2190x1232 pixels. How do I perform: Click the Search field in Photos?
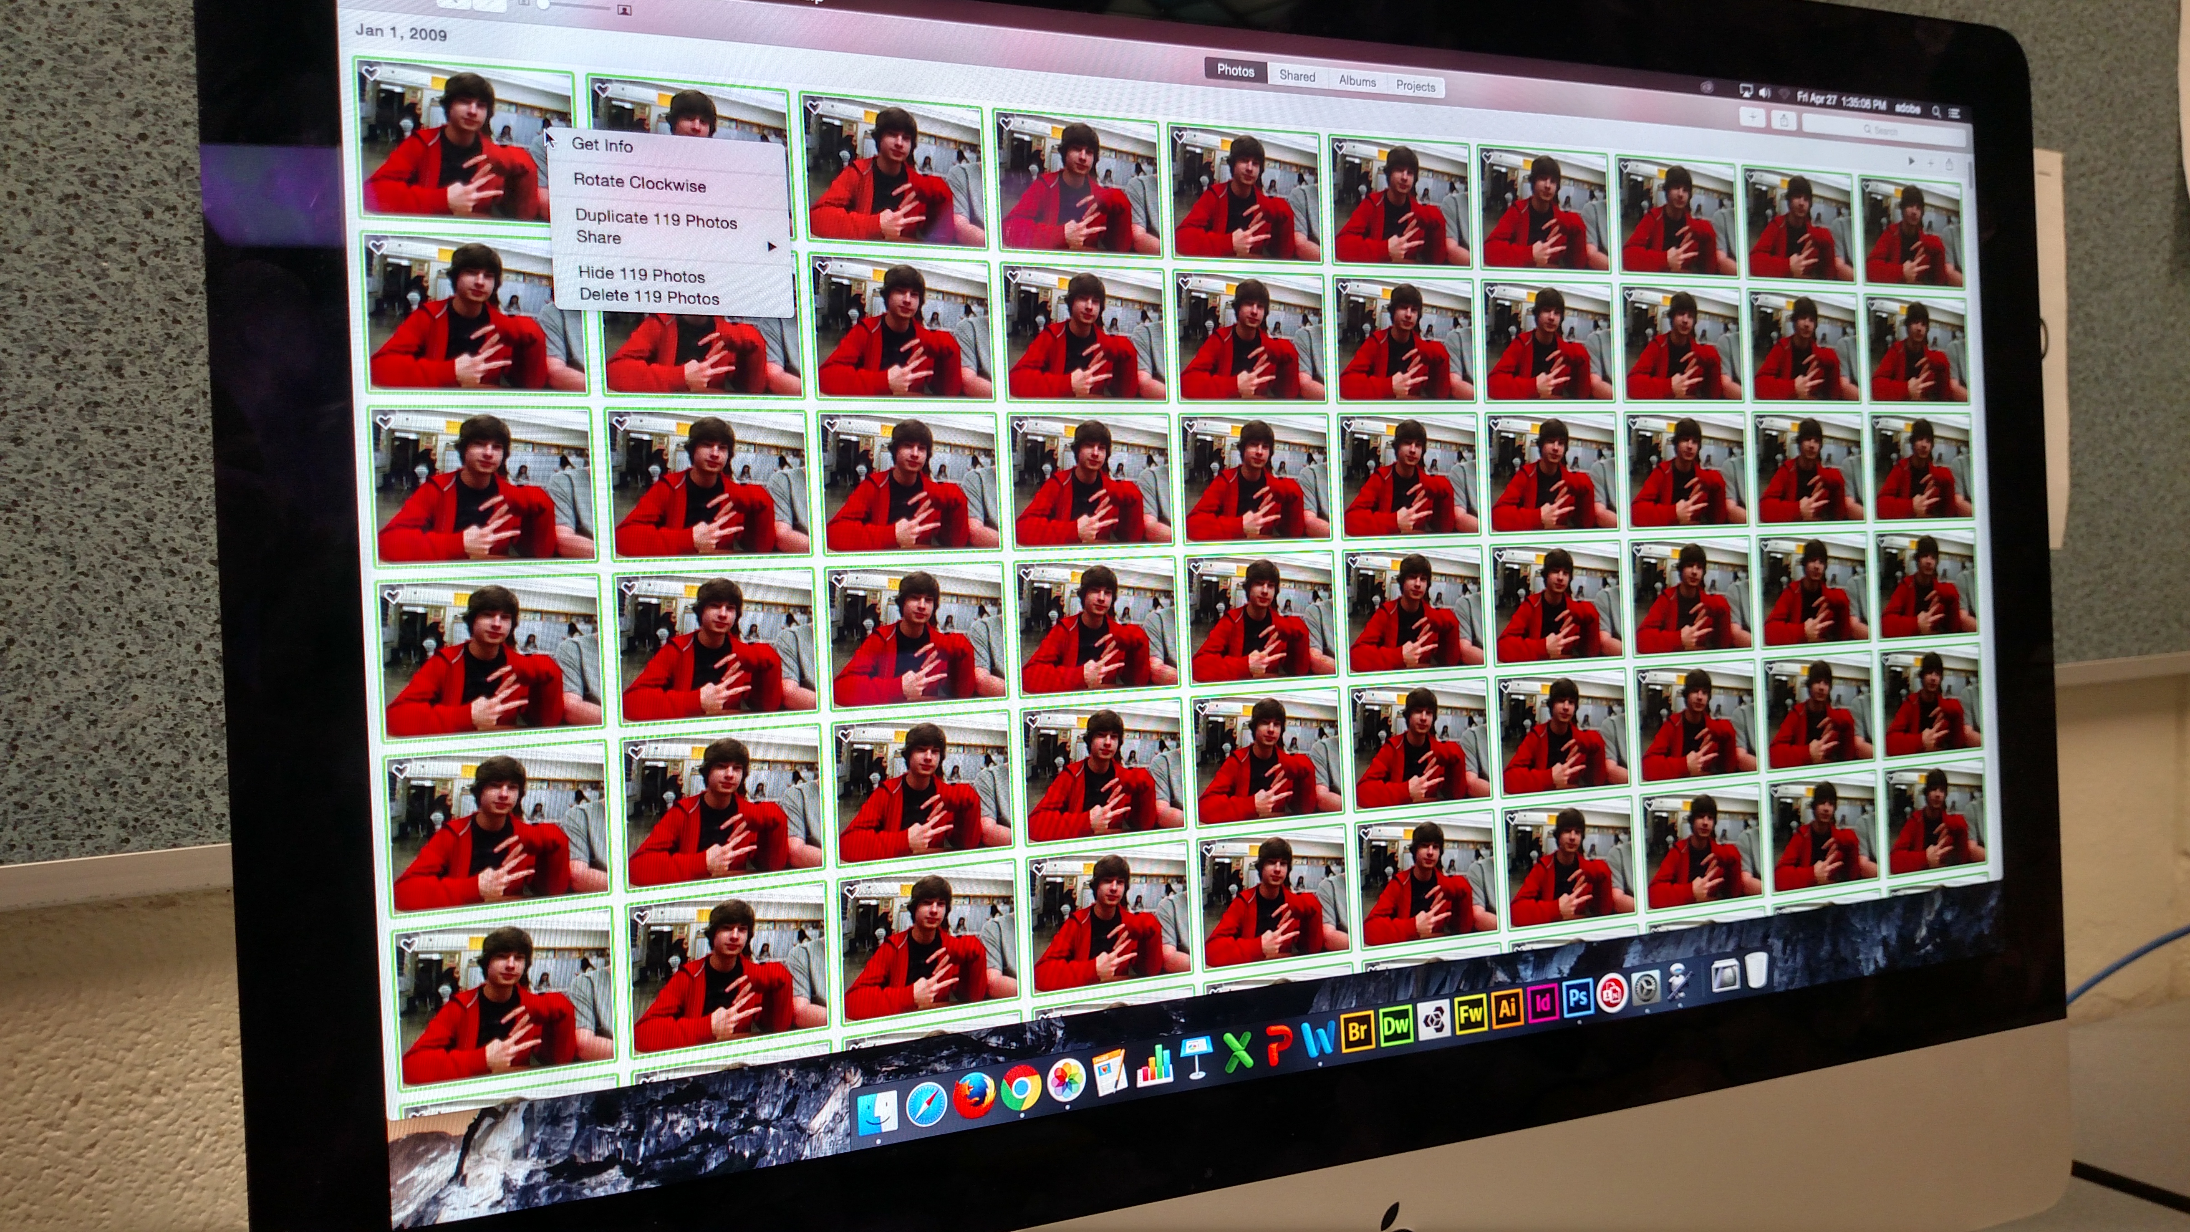coord(1884,130)
